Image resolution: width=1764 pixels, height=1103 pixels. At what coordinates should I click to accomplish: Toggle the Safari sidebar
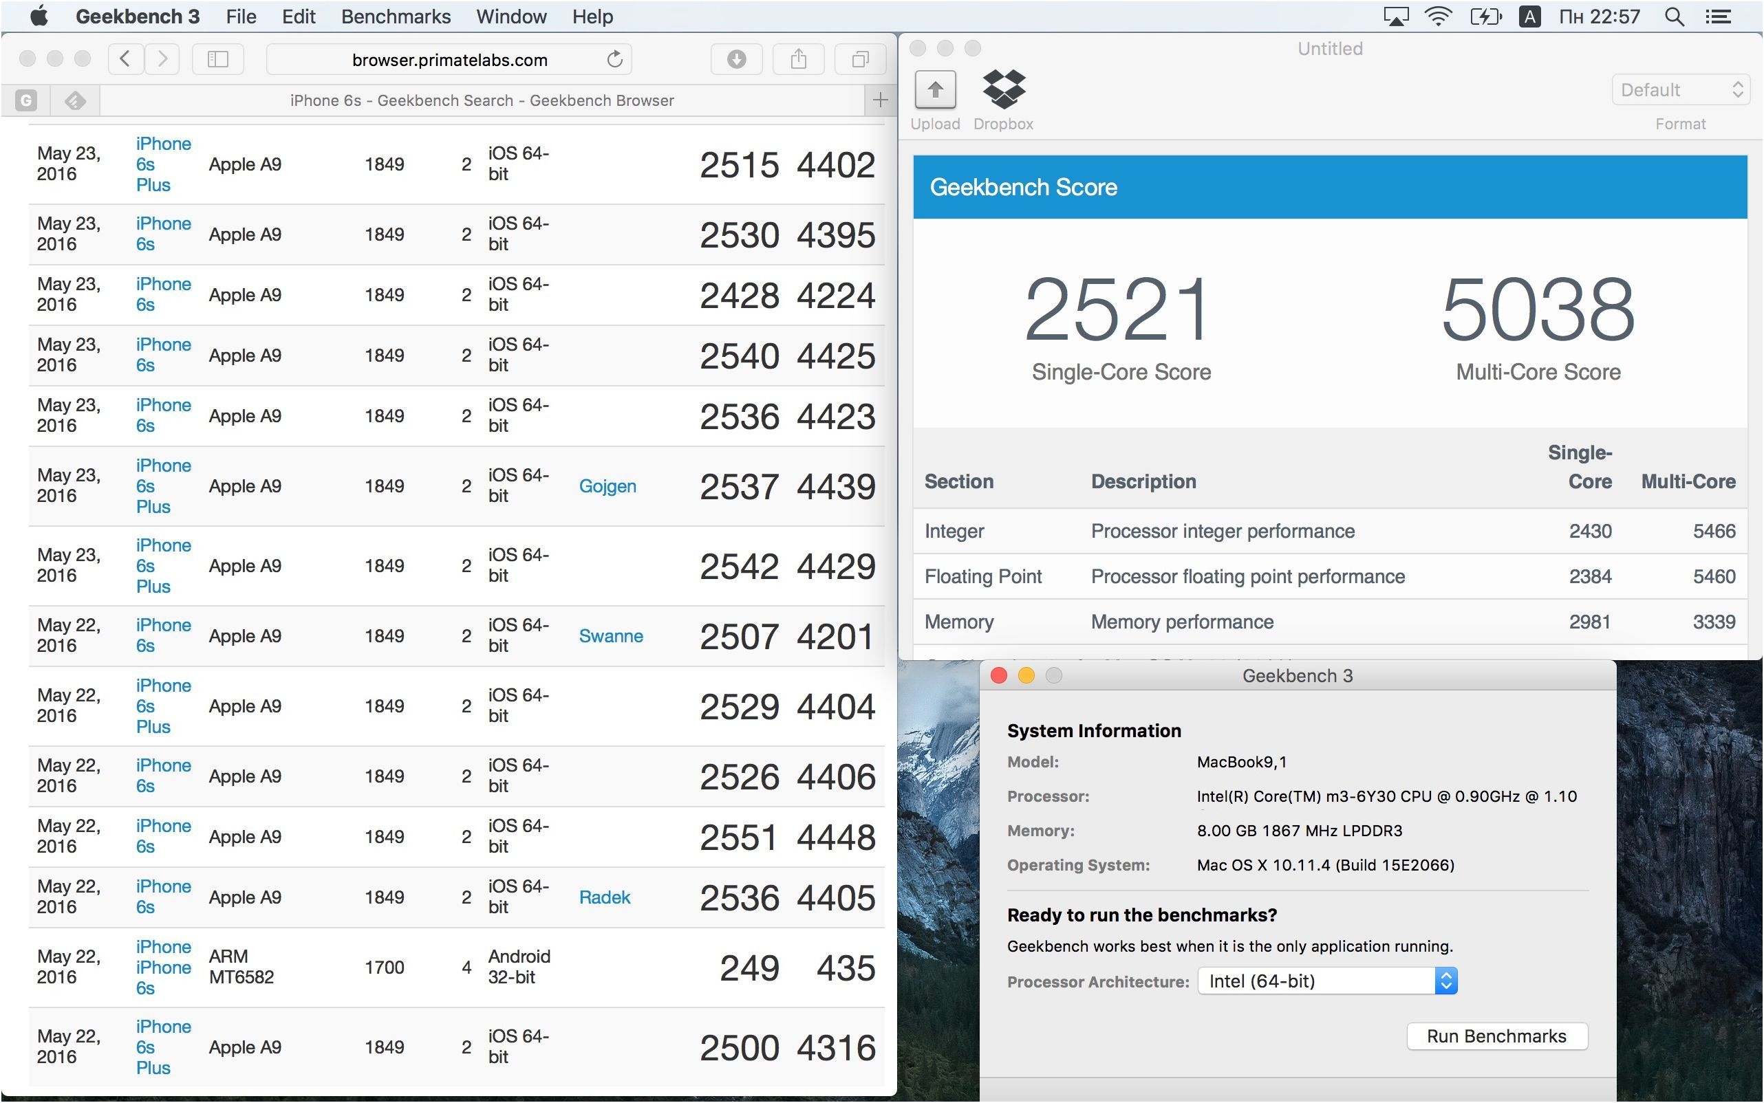217,59
